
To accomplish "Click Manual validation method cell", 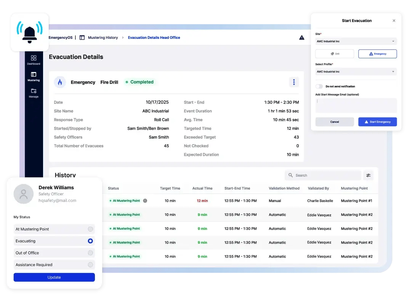I will pyautogui.click(x=275, y=201).
